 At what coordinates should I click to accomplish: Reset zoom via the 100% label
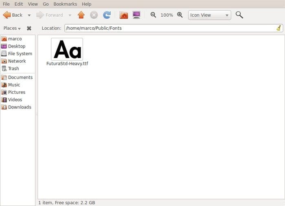(167, 15)
